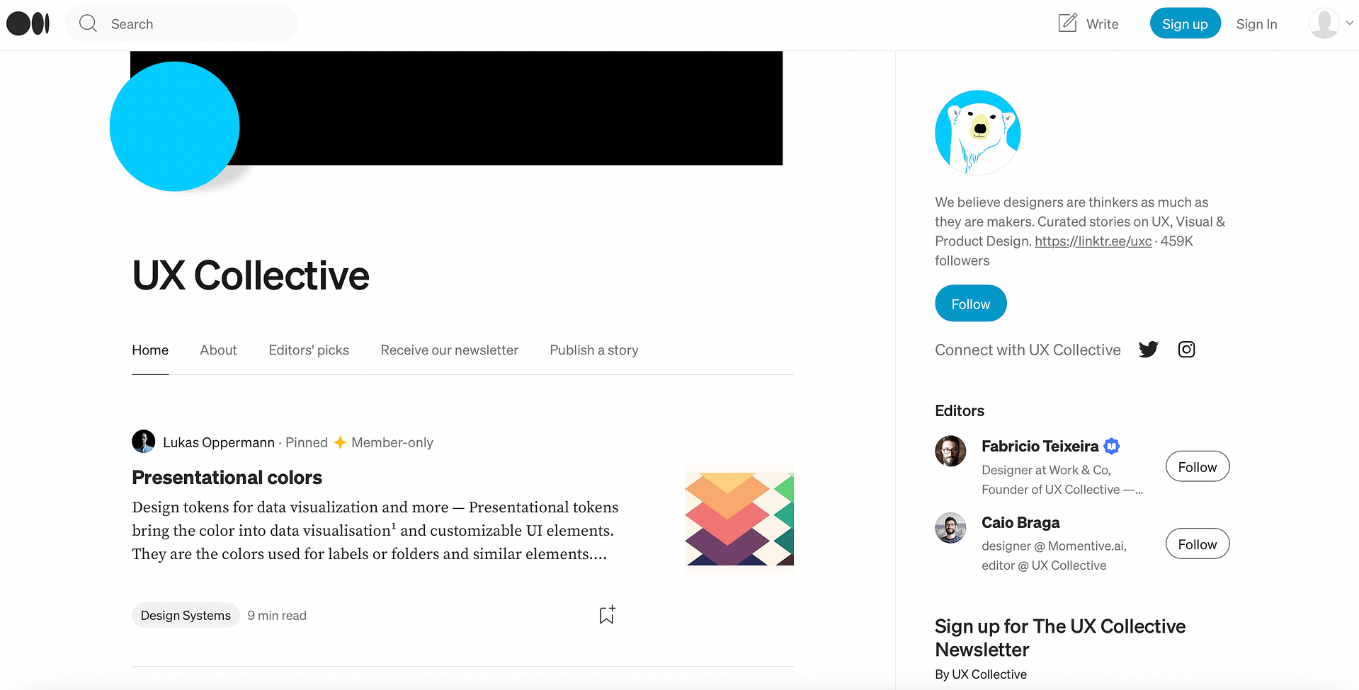1359x690 pixels.
Task: Select Receive our newsletter
Action: [x=449, y=350]
